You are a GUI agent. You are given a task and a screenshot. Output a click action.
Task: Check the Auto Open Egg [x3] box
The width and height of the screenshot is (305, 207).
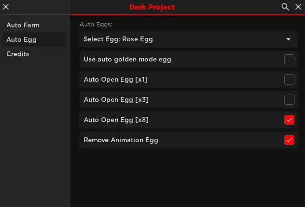[x=289, y=100]
